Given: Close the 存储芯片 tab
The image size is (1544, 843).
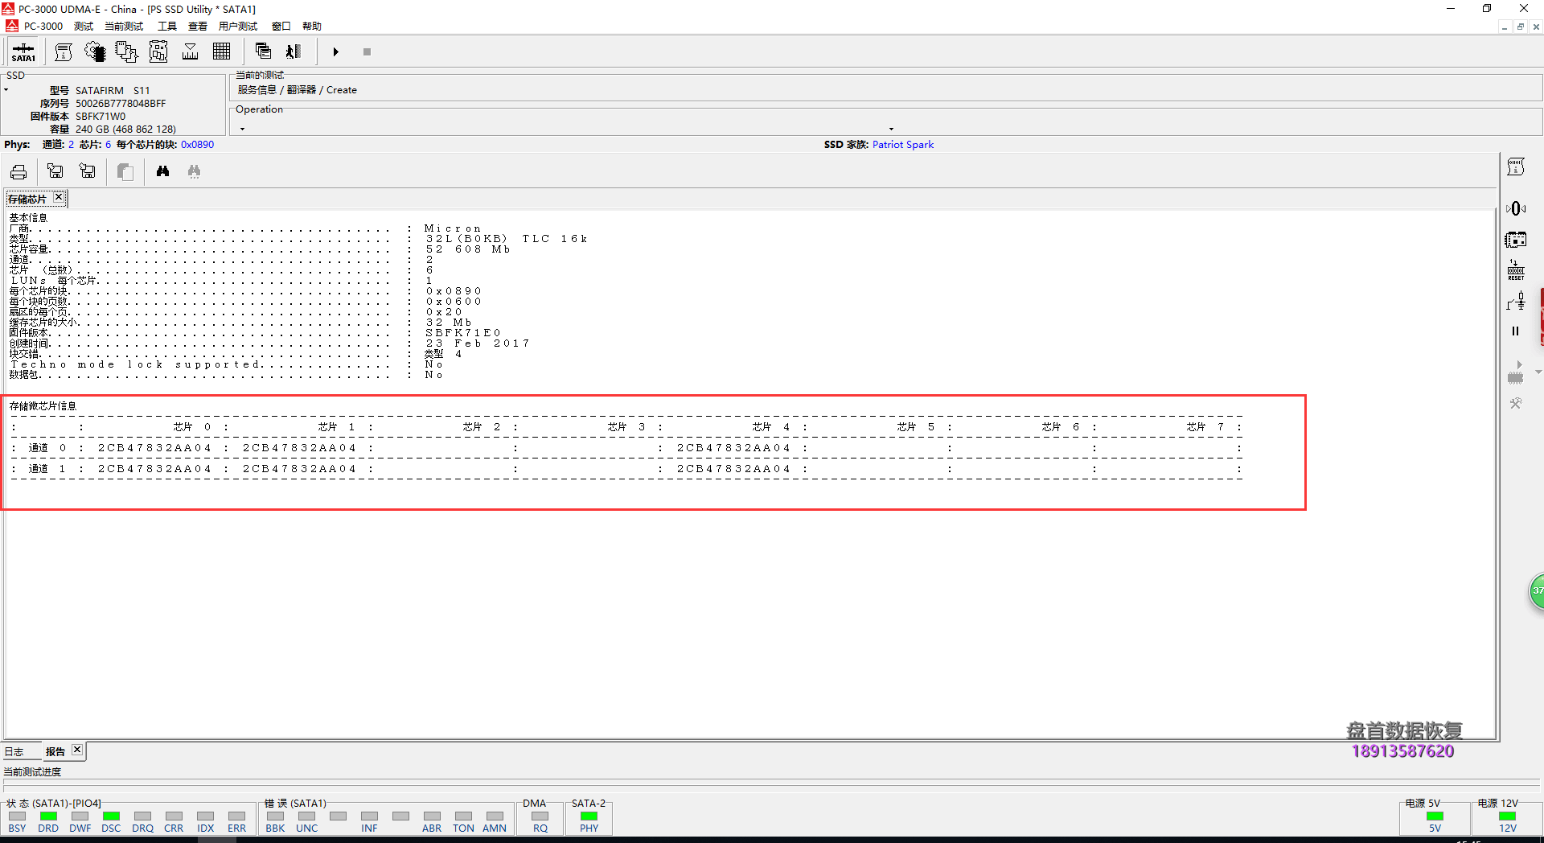Looking at the screenshot, I should 59,197.
